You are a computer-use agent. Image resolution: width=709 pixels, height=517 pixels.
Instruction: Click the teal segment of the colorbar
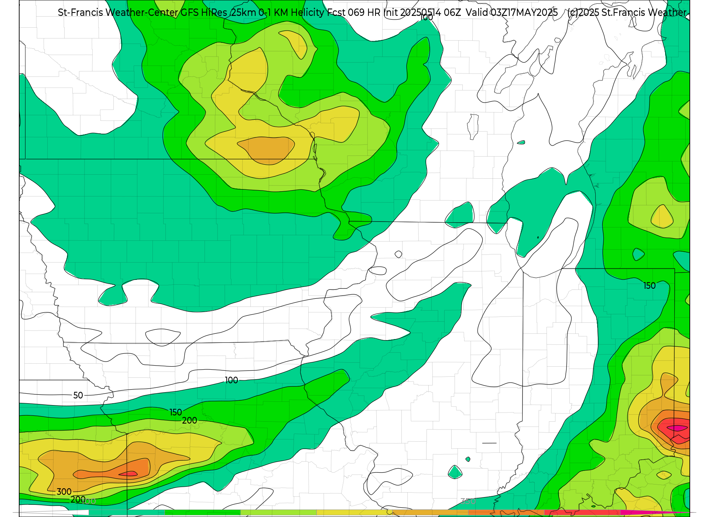(x=127, y=513)
